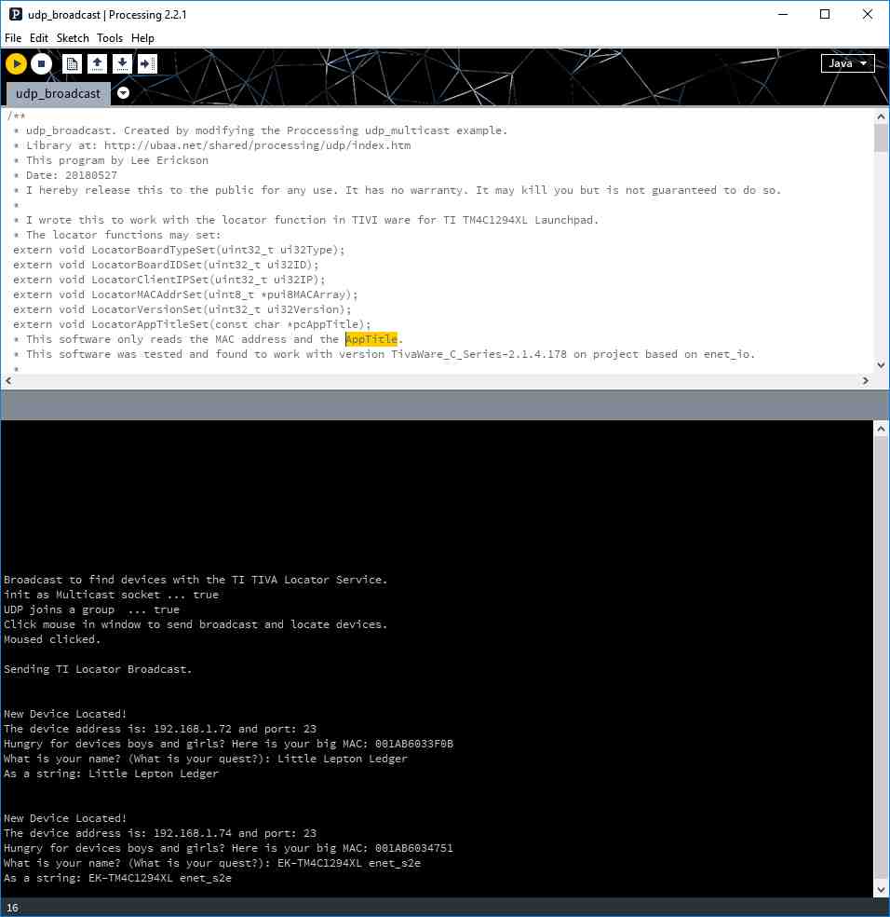Click the editor horizontal scroll right arrow

point(866,381)
